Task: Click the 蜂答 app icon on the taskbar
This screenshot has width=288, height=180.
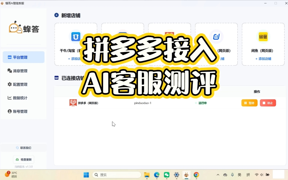Action: point(186,175)
